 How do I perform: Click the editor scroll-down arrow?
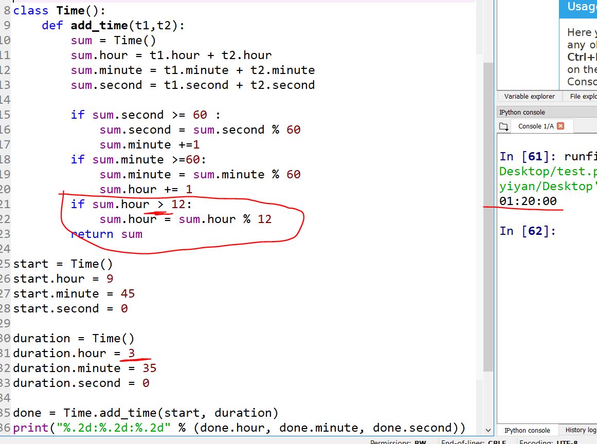[488, 430]
